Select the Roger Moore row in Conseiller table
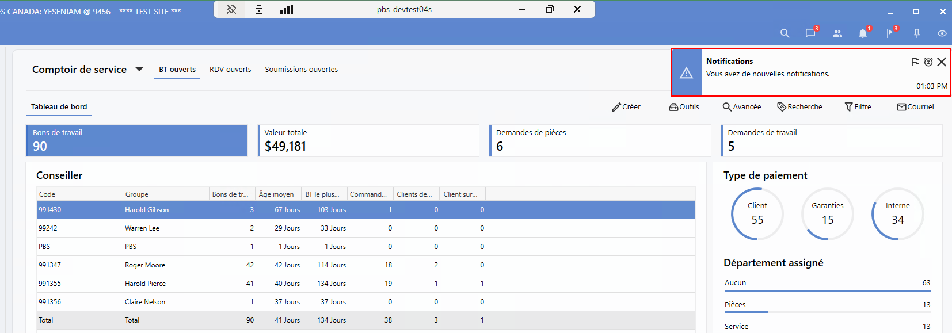This screenshot has height=333, width=952. coord(145,265)
